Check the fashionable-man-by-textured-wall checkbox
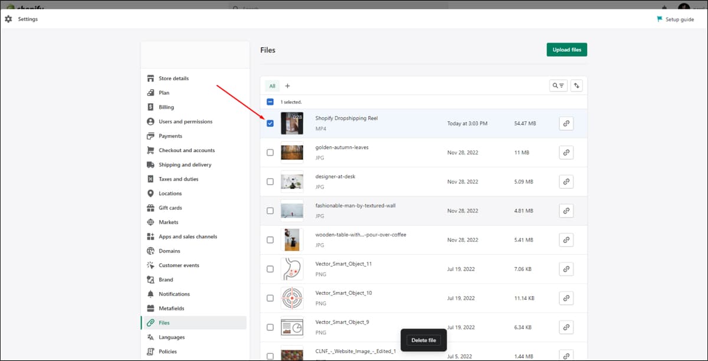 (x=270, y=211)
